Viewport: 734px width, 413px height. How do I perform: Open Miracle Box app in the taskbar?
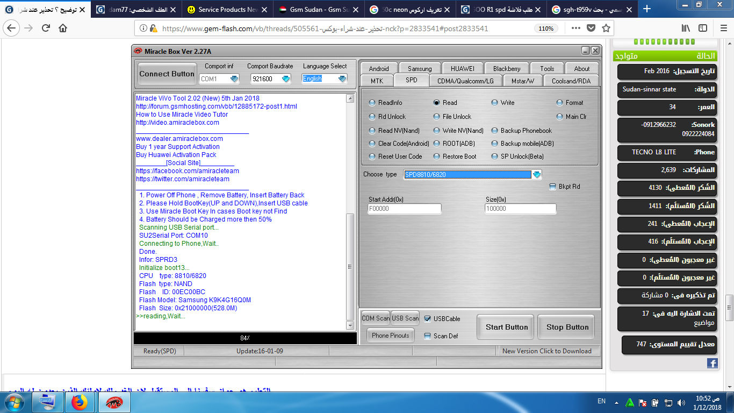[x=114, y=402]
